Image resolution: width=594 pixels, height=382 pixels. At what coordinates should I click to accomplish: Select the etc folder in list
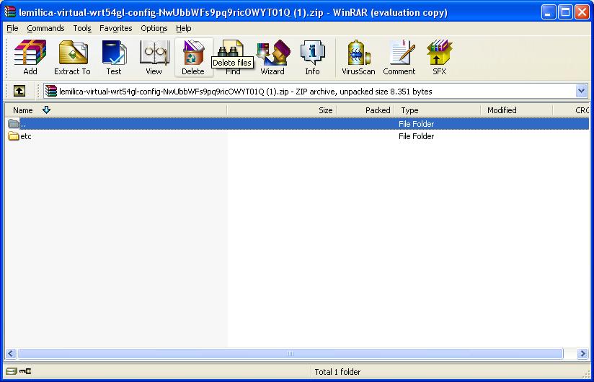(x=25, y=136)
